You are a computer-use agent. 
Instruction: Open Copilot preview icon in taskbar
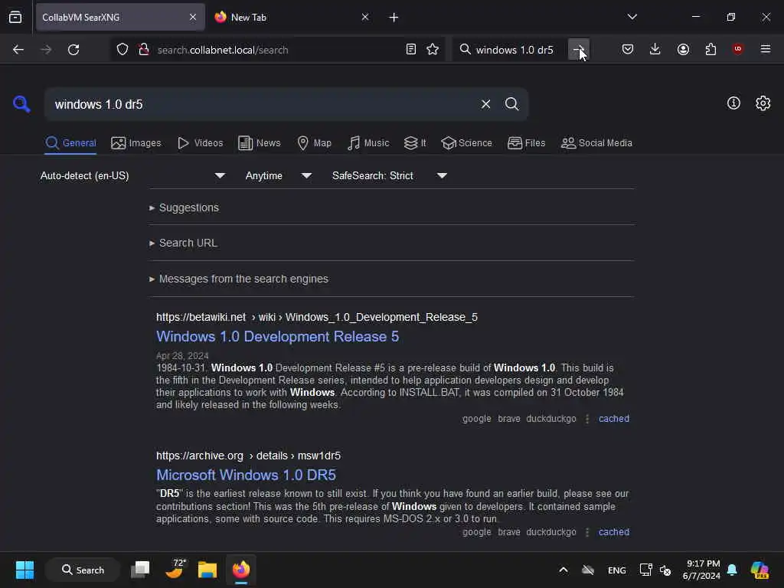759,570
